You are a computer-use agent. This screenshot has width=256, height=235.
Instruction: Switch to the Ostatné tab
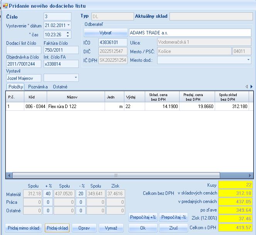(x=60, y=87)
